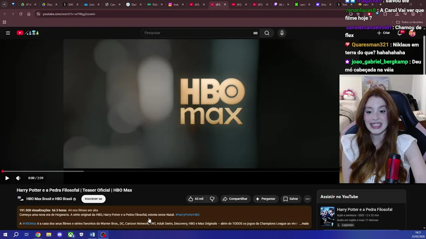The width and height of the screenshot is (426, 239).
Task: Click the browser address bar URL
Action: (69, 14)
